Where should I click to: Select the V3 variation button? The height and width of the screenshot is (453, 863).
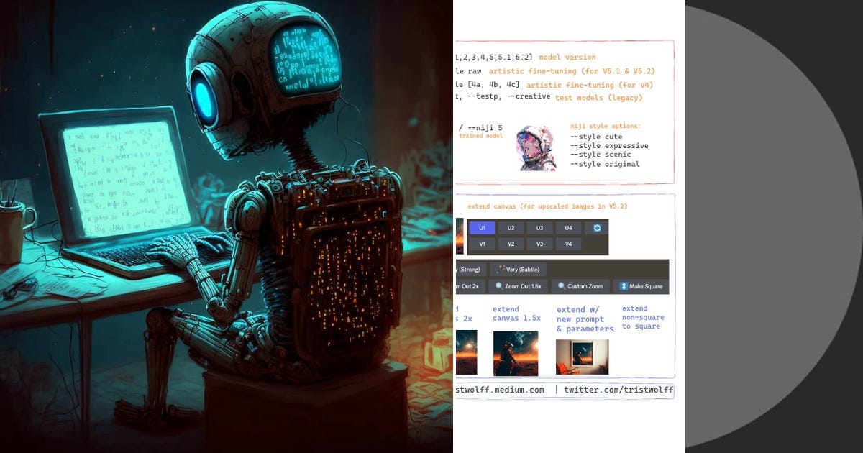[x=540, y=244]
